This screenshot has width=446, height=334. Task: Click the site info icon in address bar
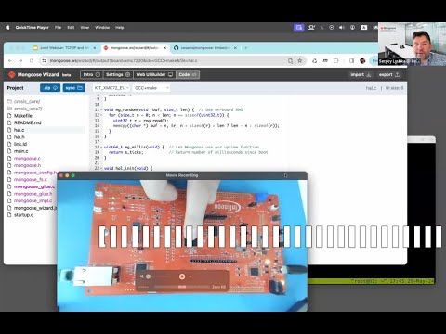coord(44,60)
